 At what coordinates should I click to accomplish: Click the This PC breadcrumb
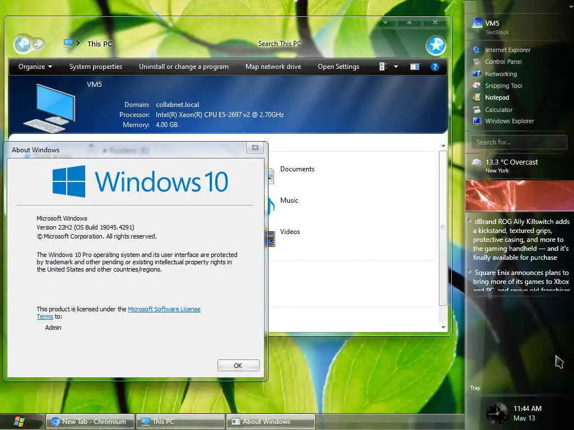pos(99,44)
